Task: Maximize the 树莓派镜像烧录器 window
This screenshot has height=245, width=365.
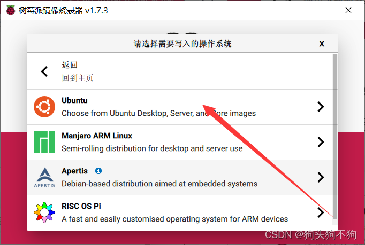Action: pyautogui.click(x=317, y=10)
